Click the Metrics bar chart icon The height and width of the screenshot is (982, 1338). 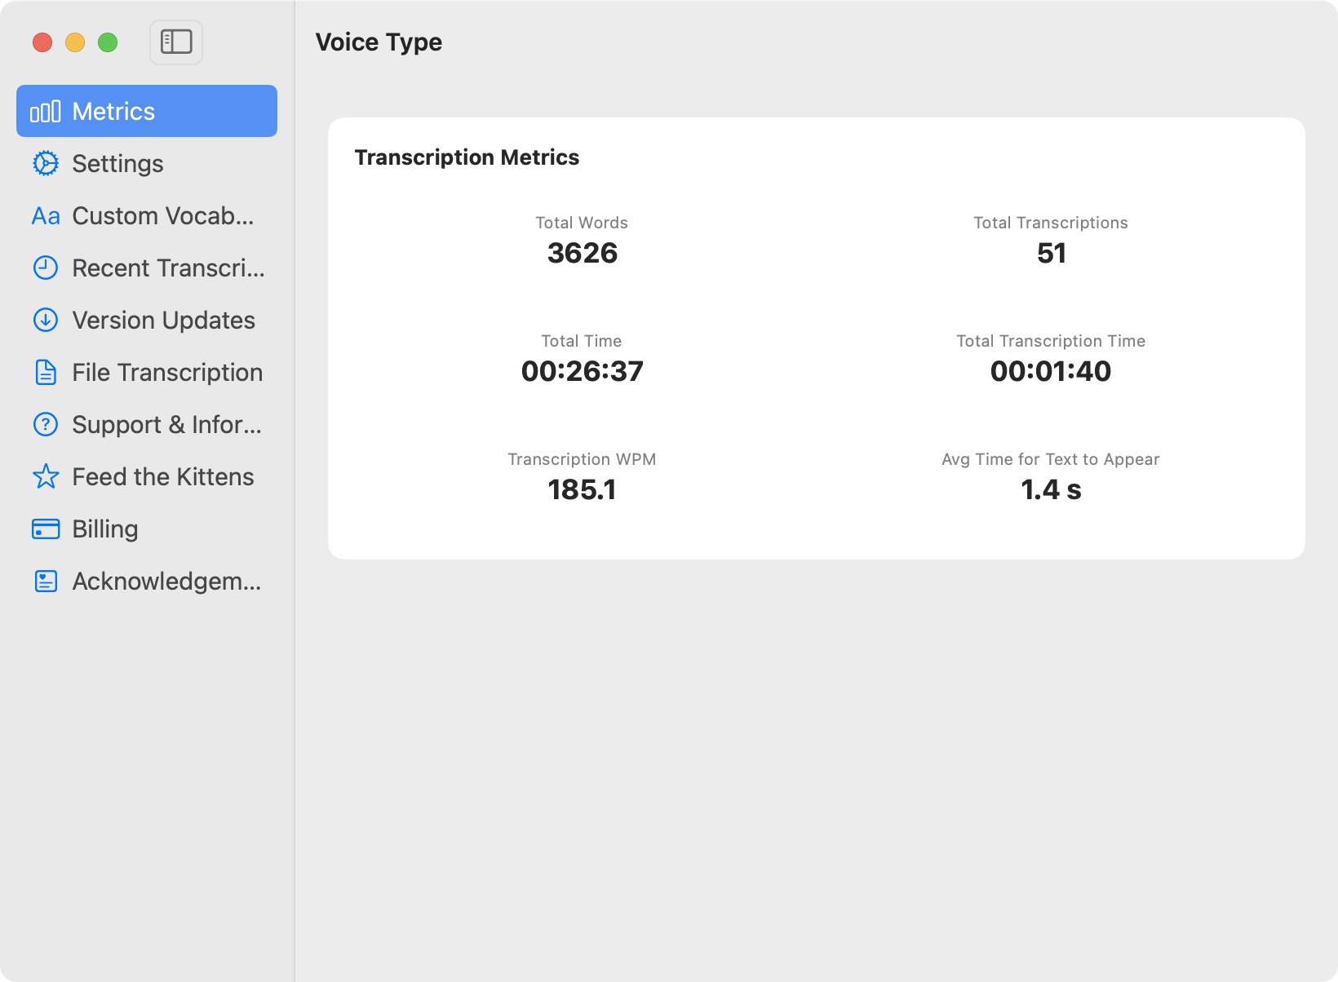tap(46, 112)
